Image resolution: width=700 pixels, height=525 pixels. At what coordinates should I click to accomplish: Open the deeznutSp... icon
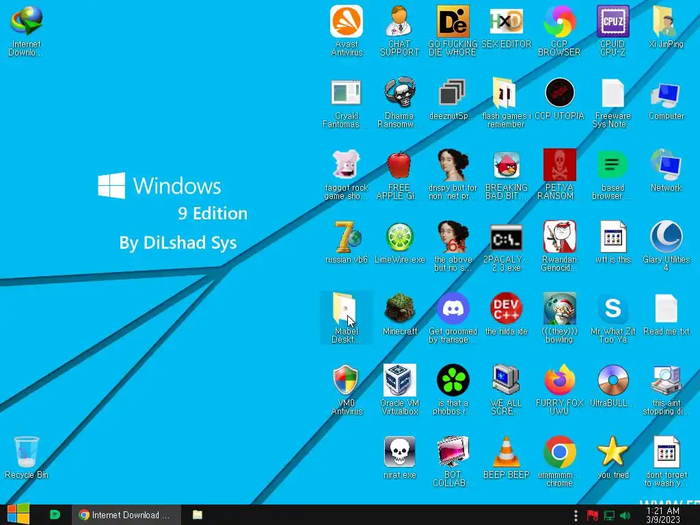[x=453, y=99]
